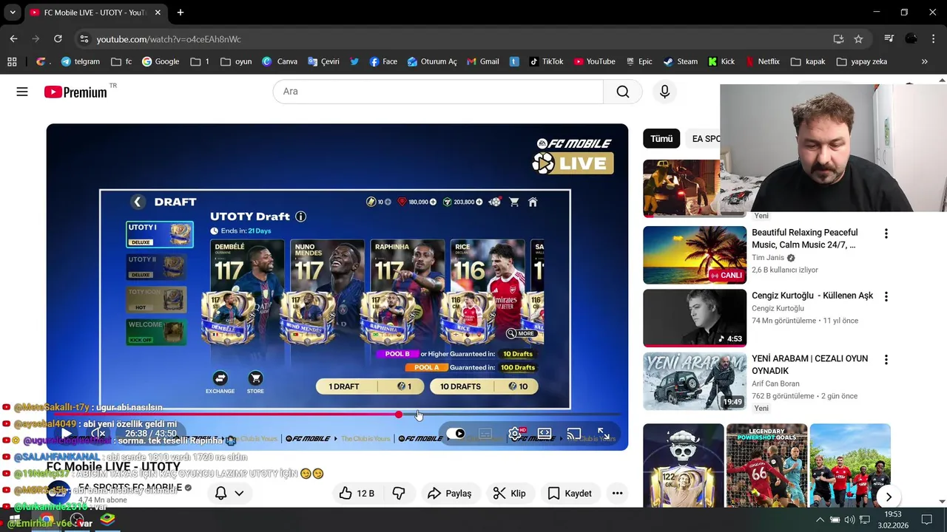
Task: View site information icon in address bar
Action: 84,39
